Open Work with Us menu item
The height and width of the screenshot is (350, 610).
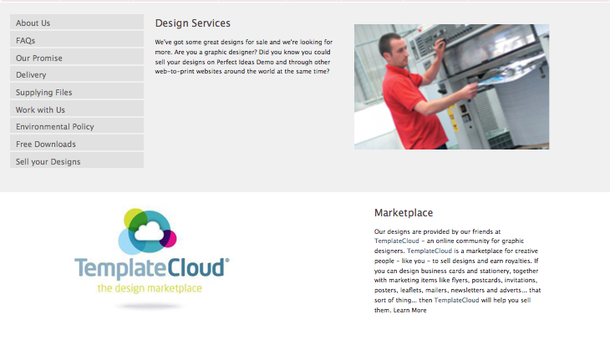[x=77, y=109]
